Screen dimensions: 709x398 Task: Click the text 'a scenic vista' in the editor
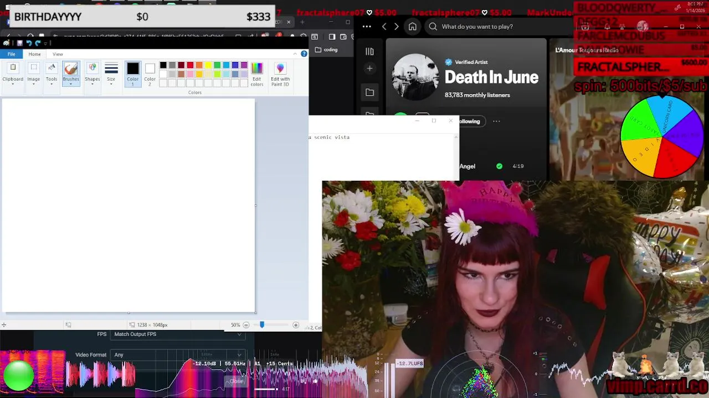[x=329, y=137]
